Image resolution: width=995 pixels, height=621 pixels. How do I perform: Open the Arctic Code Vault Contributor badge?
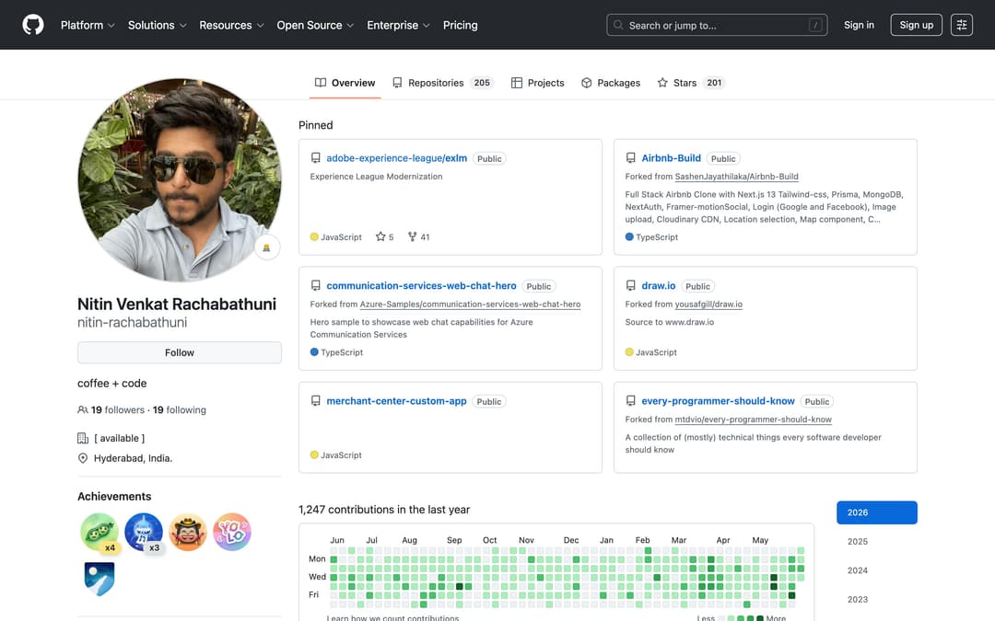click(x=99, y=578)
